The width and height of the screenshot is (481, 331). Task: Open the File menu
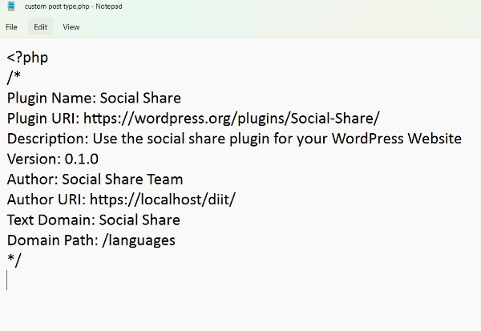pos(11,27)
